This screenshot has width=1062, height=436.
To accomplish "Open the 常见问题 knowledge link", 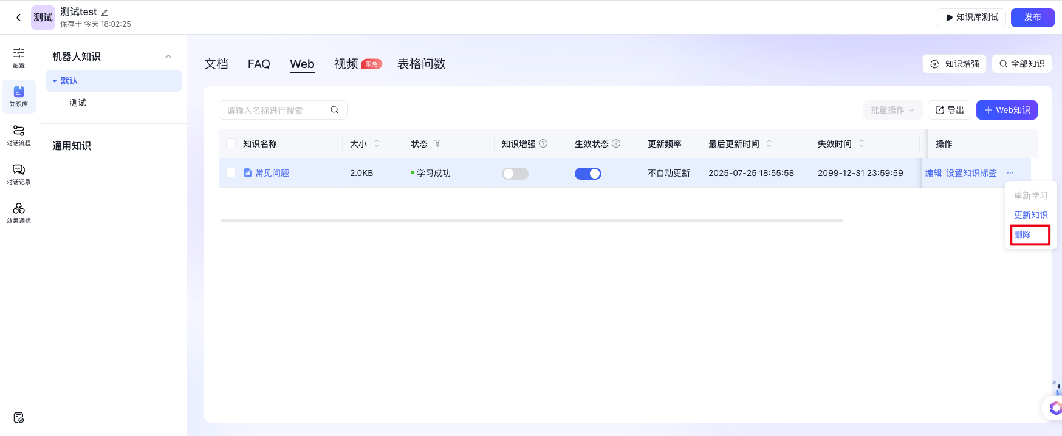I will point(272,173).
